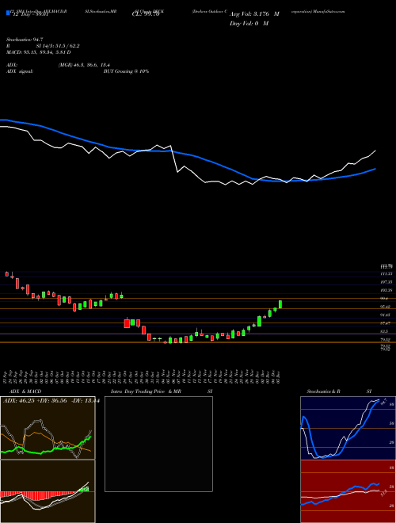Screen dimensions: 396x523
Task: Click the 83.5 price axis label
Action: pos(384,331)
